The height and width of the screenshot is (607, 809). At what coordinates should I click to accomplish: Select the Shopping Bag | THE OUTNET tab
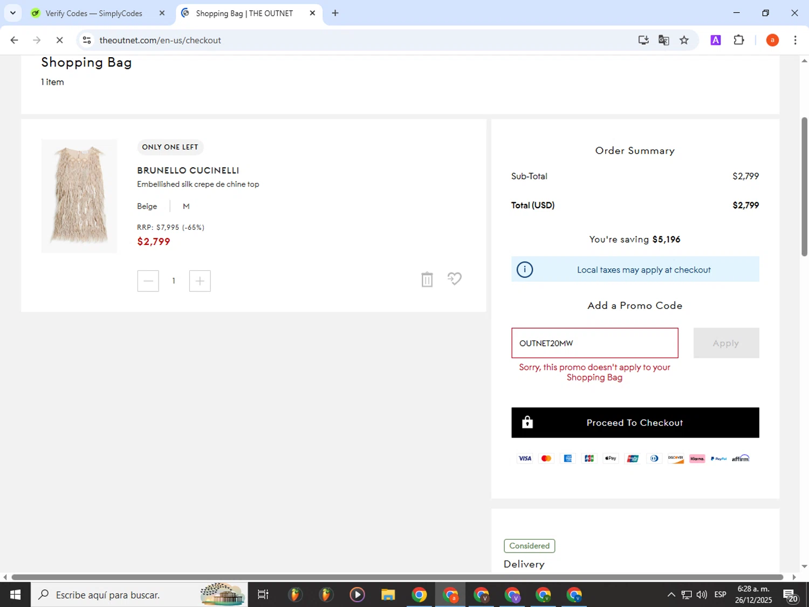coord(244,13)
